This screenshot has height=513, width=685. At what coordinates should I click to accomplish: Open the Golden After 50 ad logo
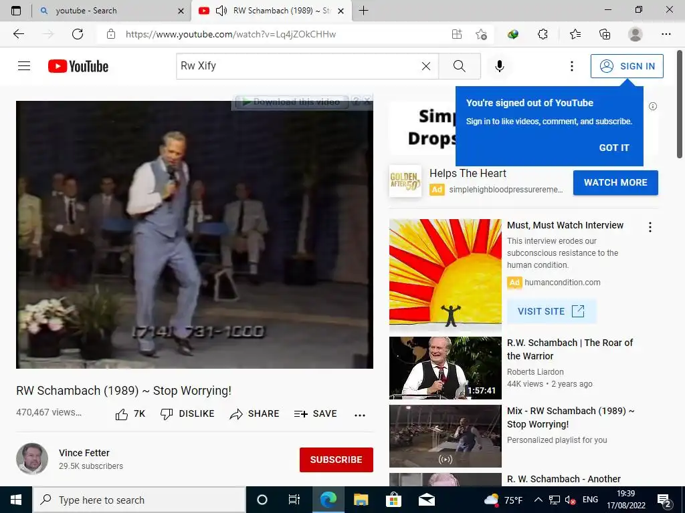(x=405, y=180)
